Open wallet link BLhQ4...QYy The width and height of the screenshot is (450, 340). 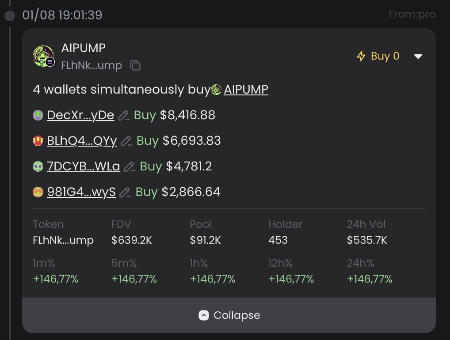point(82,141)
